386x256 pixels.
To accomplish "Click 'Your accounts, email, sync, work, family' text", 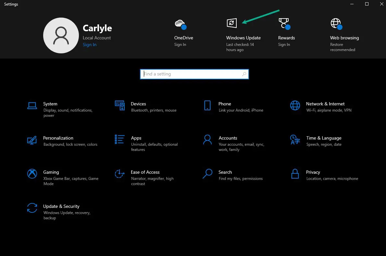I will click(x=241, y=147).
